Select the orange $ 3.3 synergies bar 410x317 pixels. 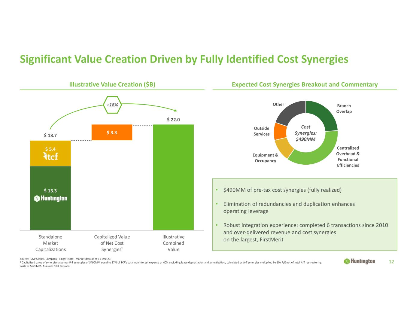point(112,132)
